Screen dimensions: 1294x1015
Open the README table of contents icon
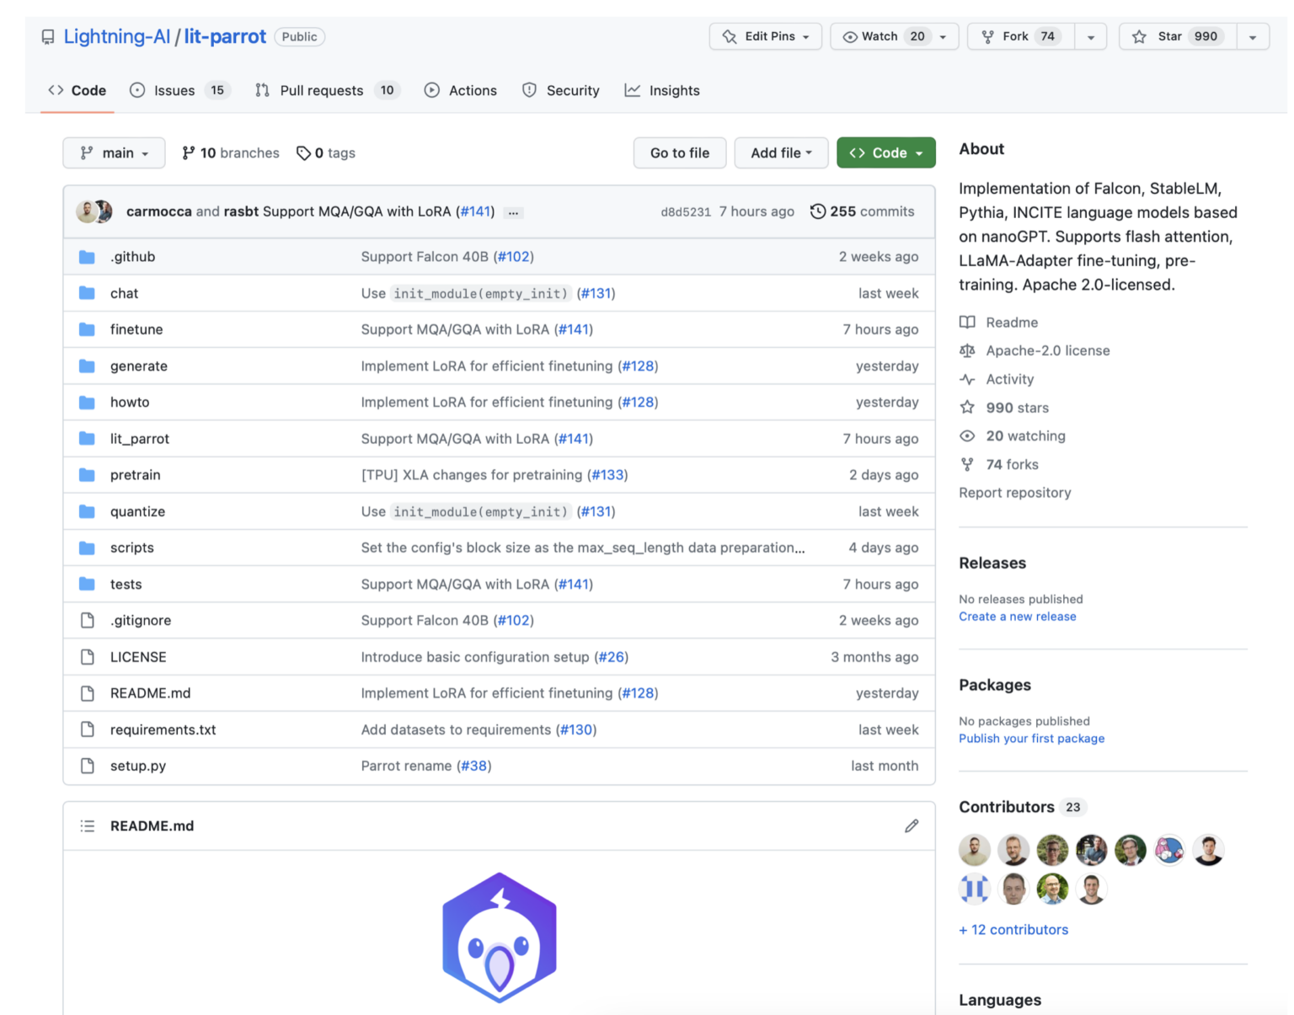pyautogui.click(x=88, y=825)
